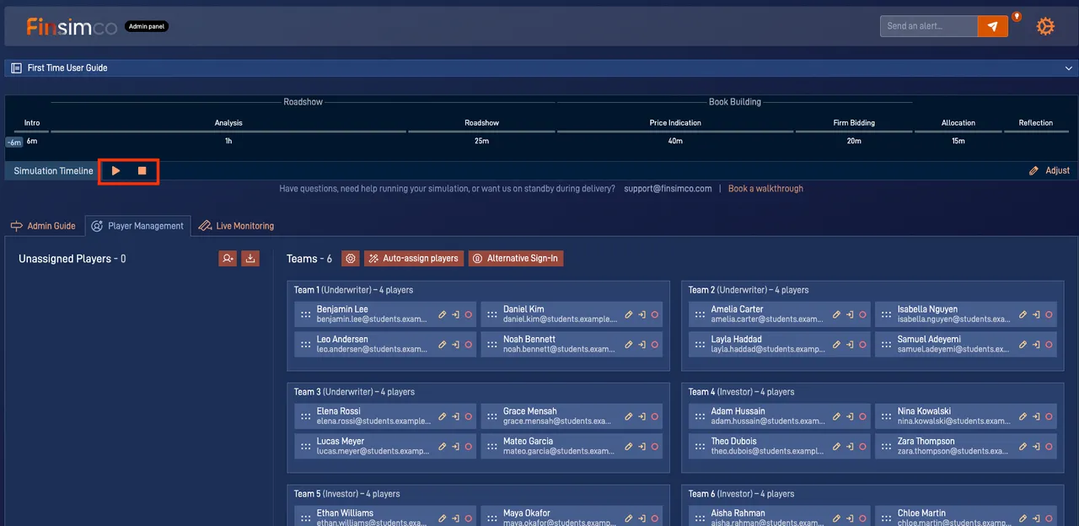Follow the Book a walkthrough link

click(x=765, y=189)
